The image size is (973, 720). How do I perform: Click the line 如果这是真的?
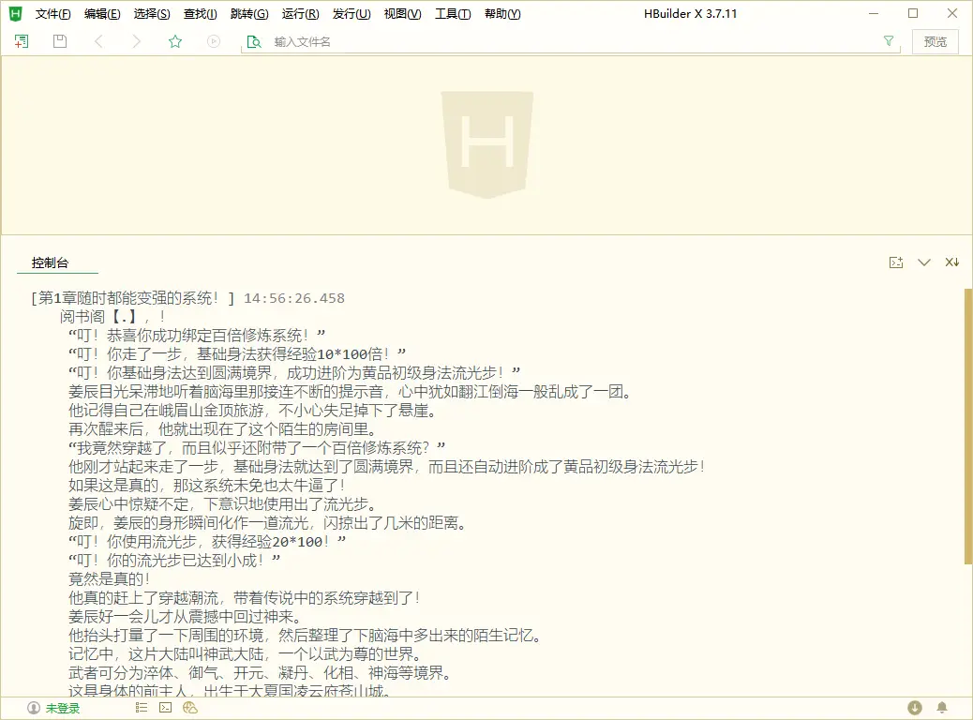pos(206,486)
